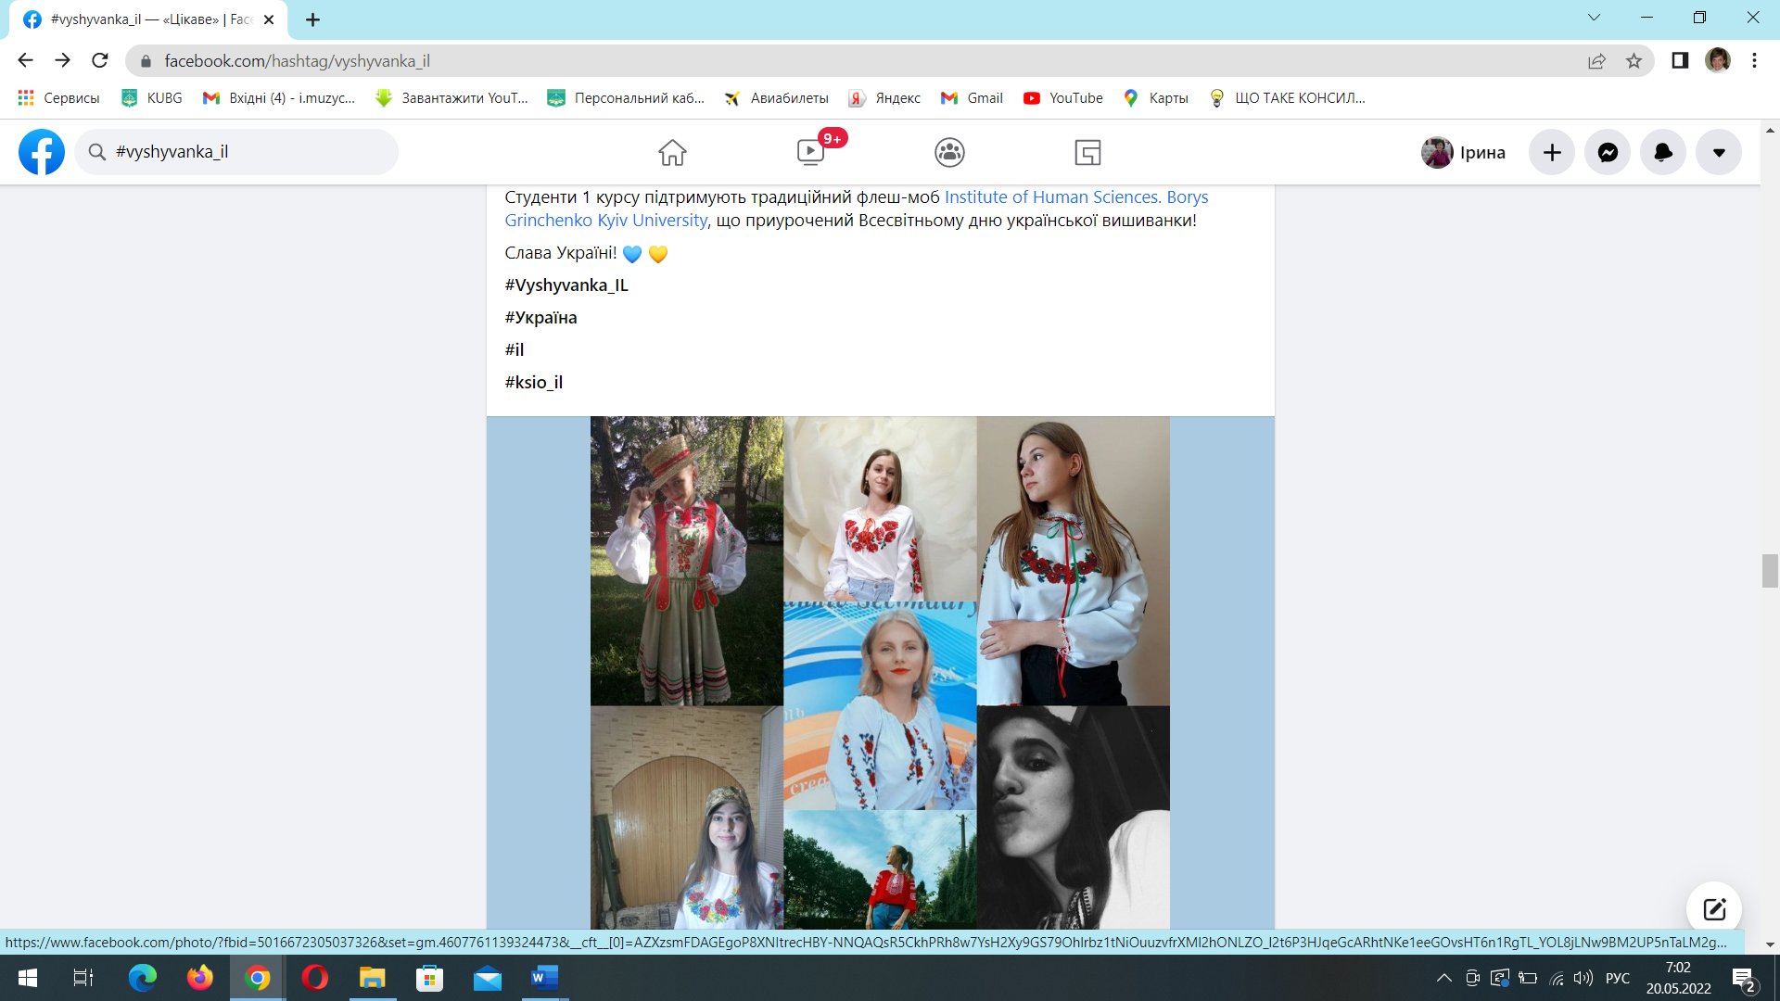This screenshot has width=1780, height=1001.
Task: Expand Facebook account dropdown arrow
Action: point(1719,152)
